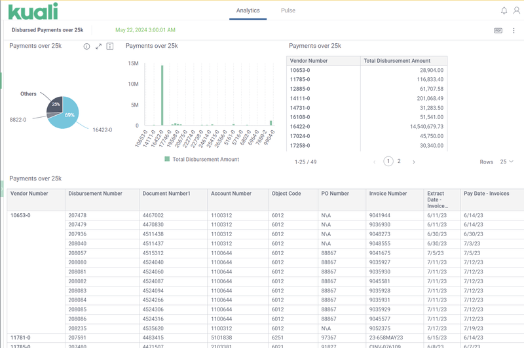The height and width of the screenshot is (348, 524).
Task: Select vendor 14111-0 in summary table
Action: (300, 98)
